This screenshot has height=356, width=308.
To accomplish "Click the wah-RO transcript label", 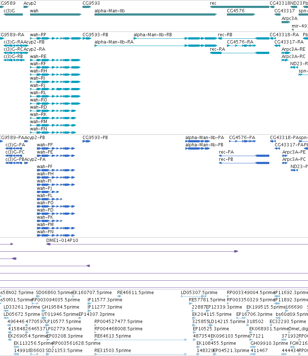I will coord(39,100).
